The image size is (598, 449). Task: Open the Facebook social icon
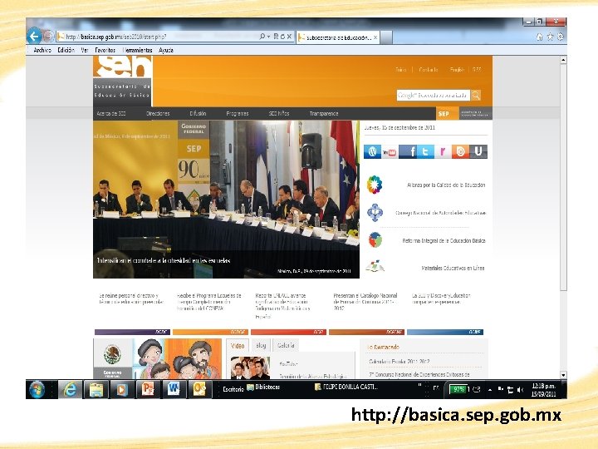(x=408, y=152)
